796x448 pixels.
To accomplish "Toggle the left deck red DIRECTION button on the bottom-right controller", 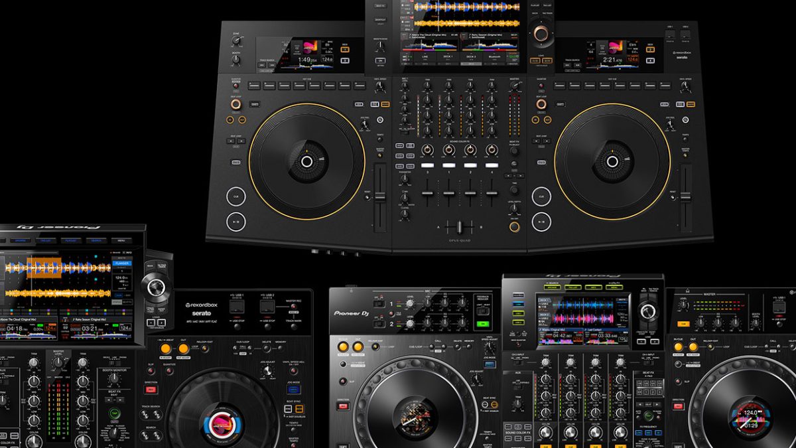I will coord(343,407).
